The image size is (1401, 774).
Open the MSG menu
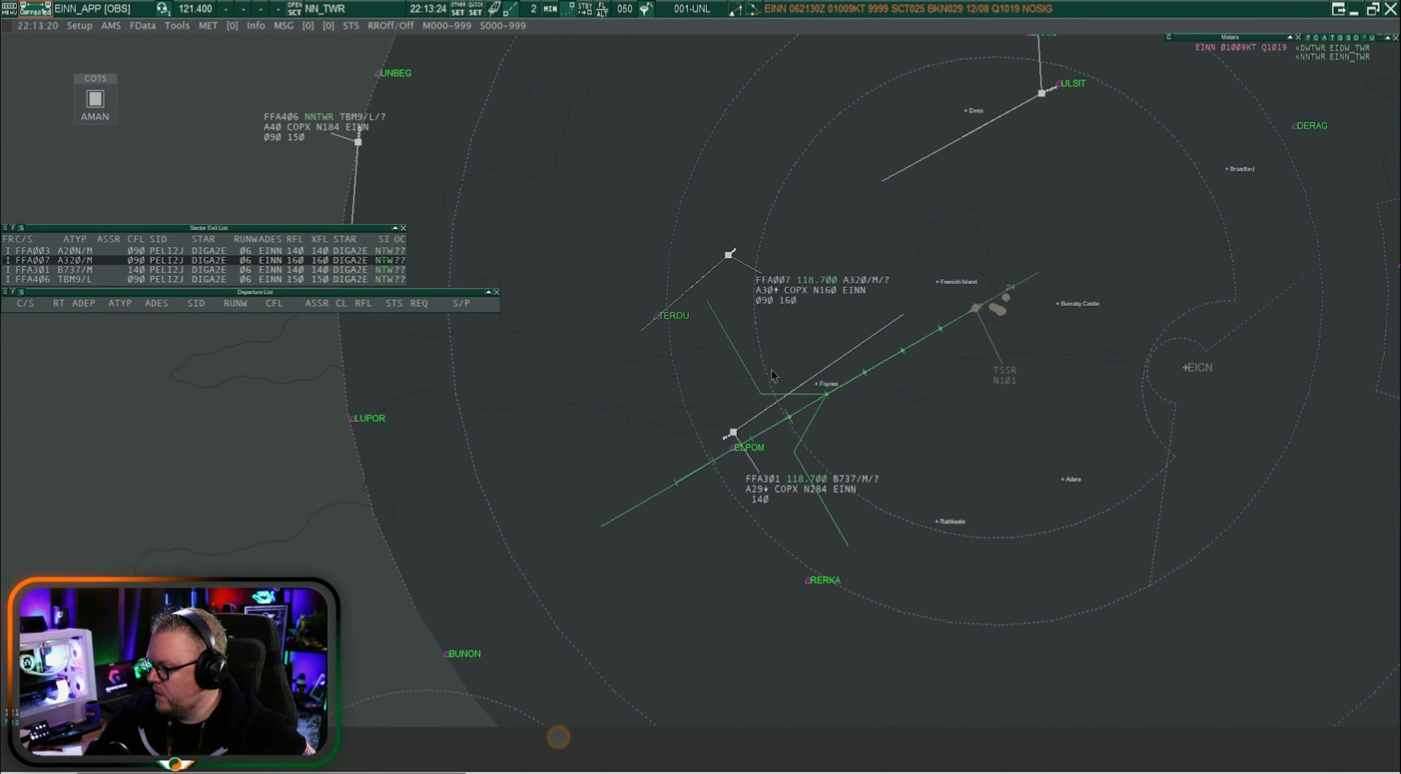click(x=283, y=25)
